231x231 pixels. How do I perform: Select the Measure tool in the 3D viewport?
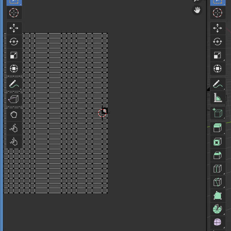tap(218, 98)
